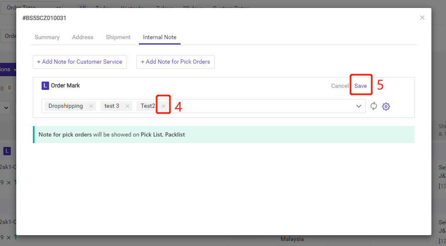446x246 pixels.
Task: Click Add Note for Pick Orders
Action: pos(176,62)
